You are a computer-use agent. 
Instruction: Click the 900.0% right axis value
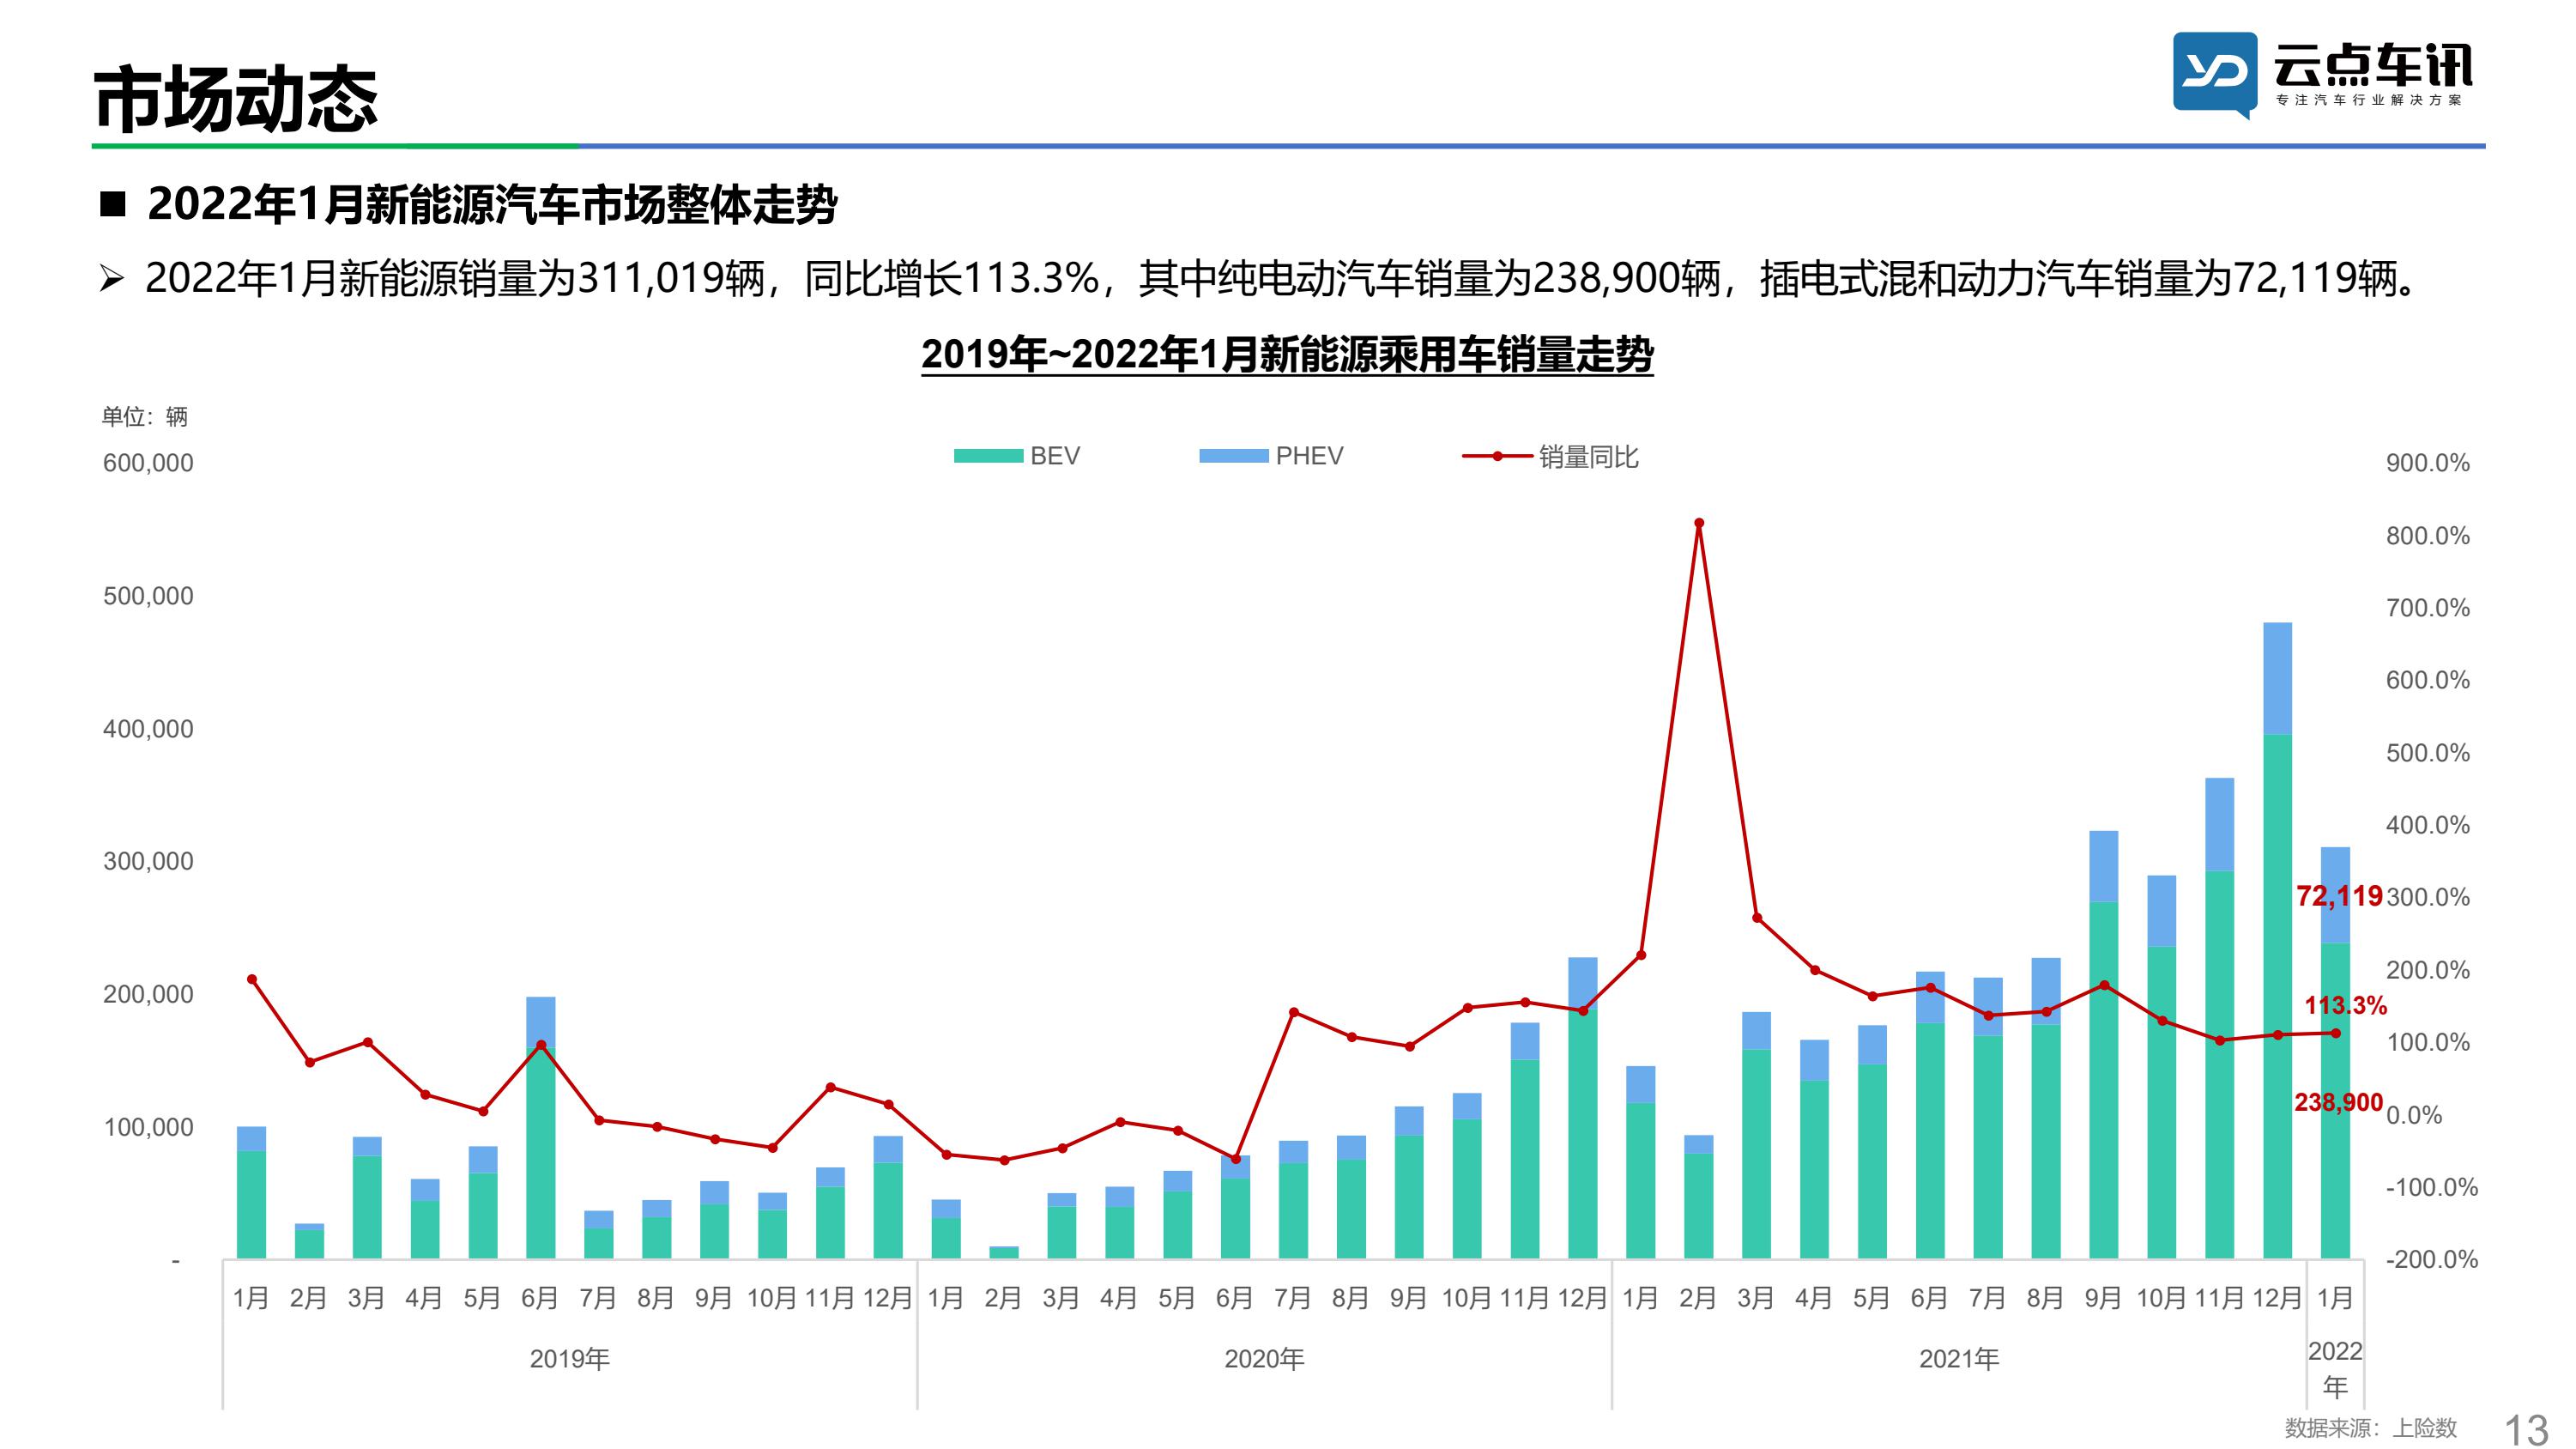click(2428, 464)
